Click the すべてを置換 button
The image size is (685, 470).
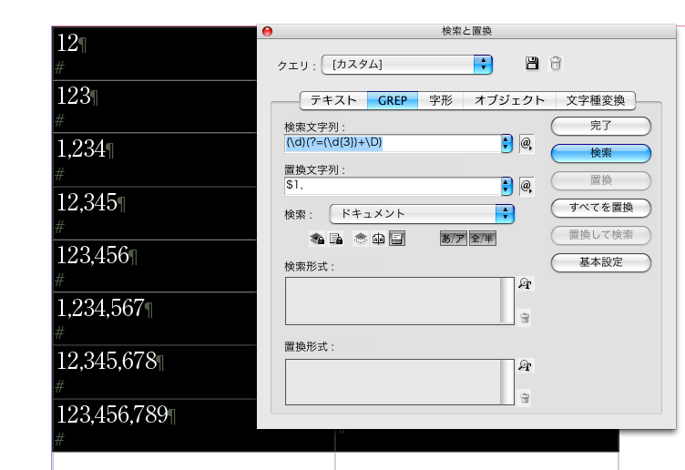pos(601,208)
